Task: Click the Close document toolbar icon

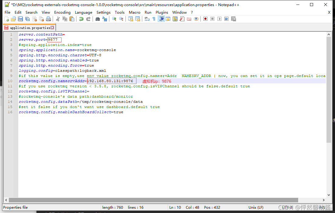Action: (x=35, y=19)
